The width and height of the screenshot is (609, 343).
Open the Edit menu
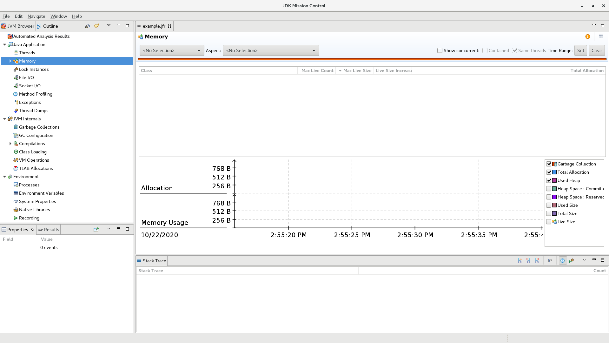pyautogui.click(x=19, y=16)
